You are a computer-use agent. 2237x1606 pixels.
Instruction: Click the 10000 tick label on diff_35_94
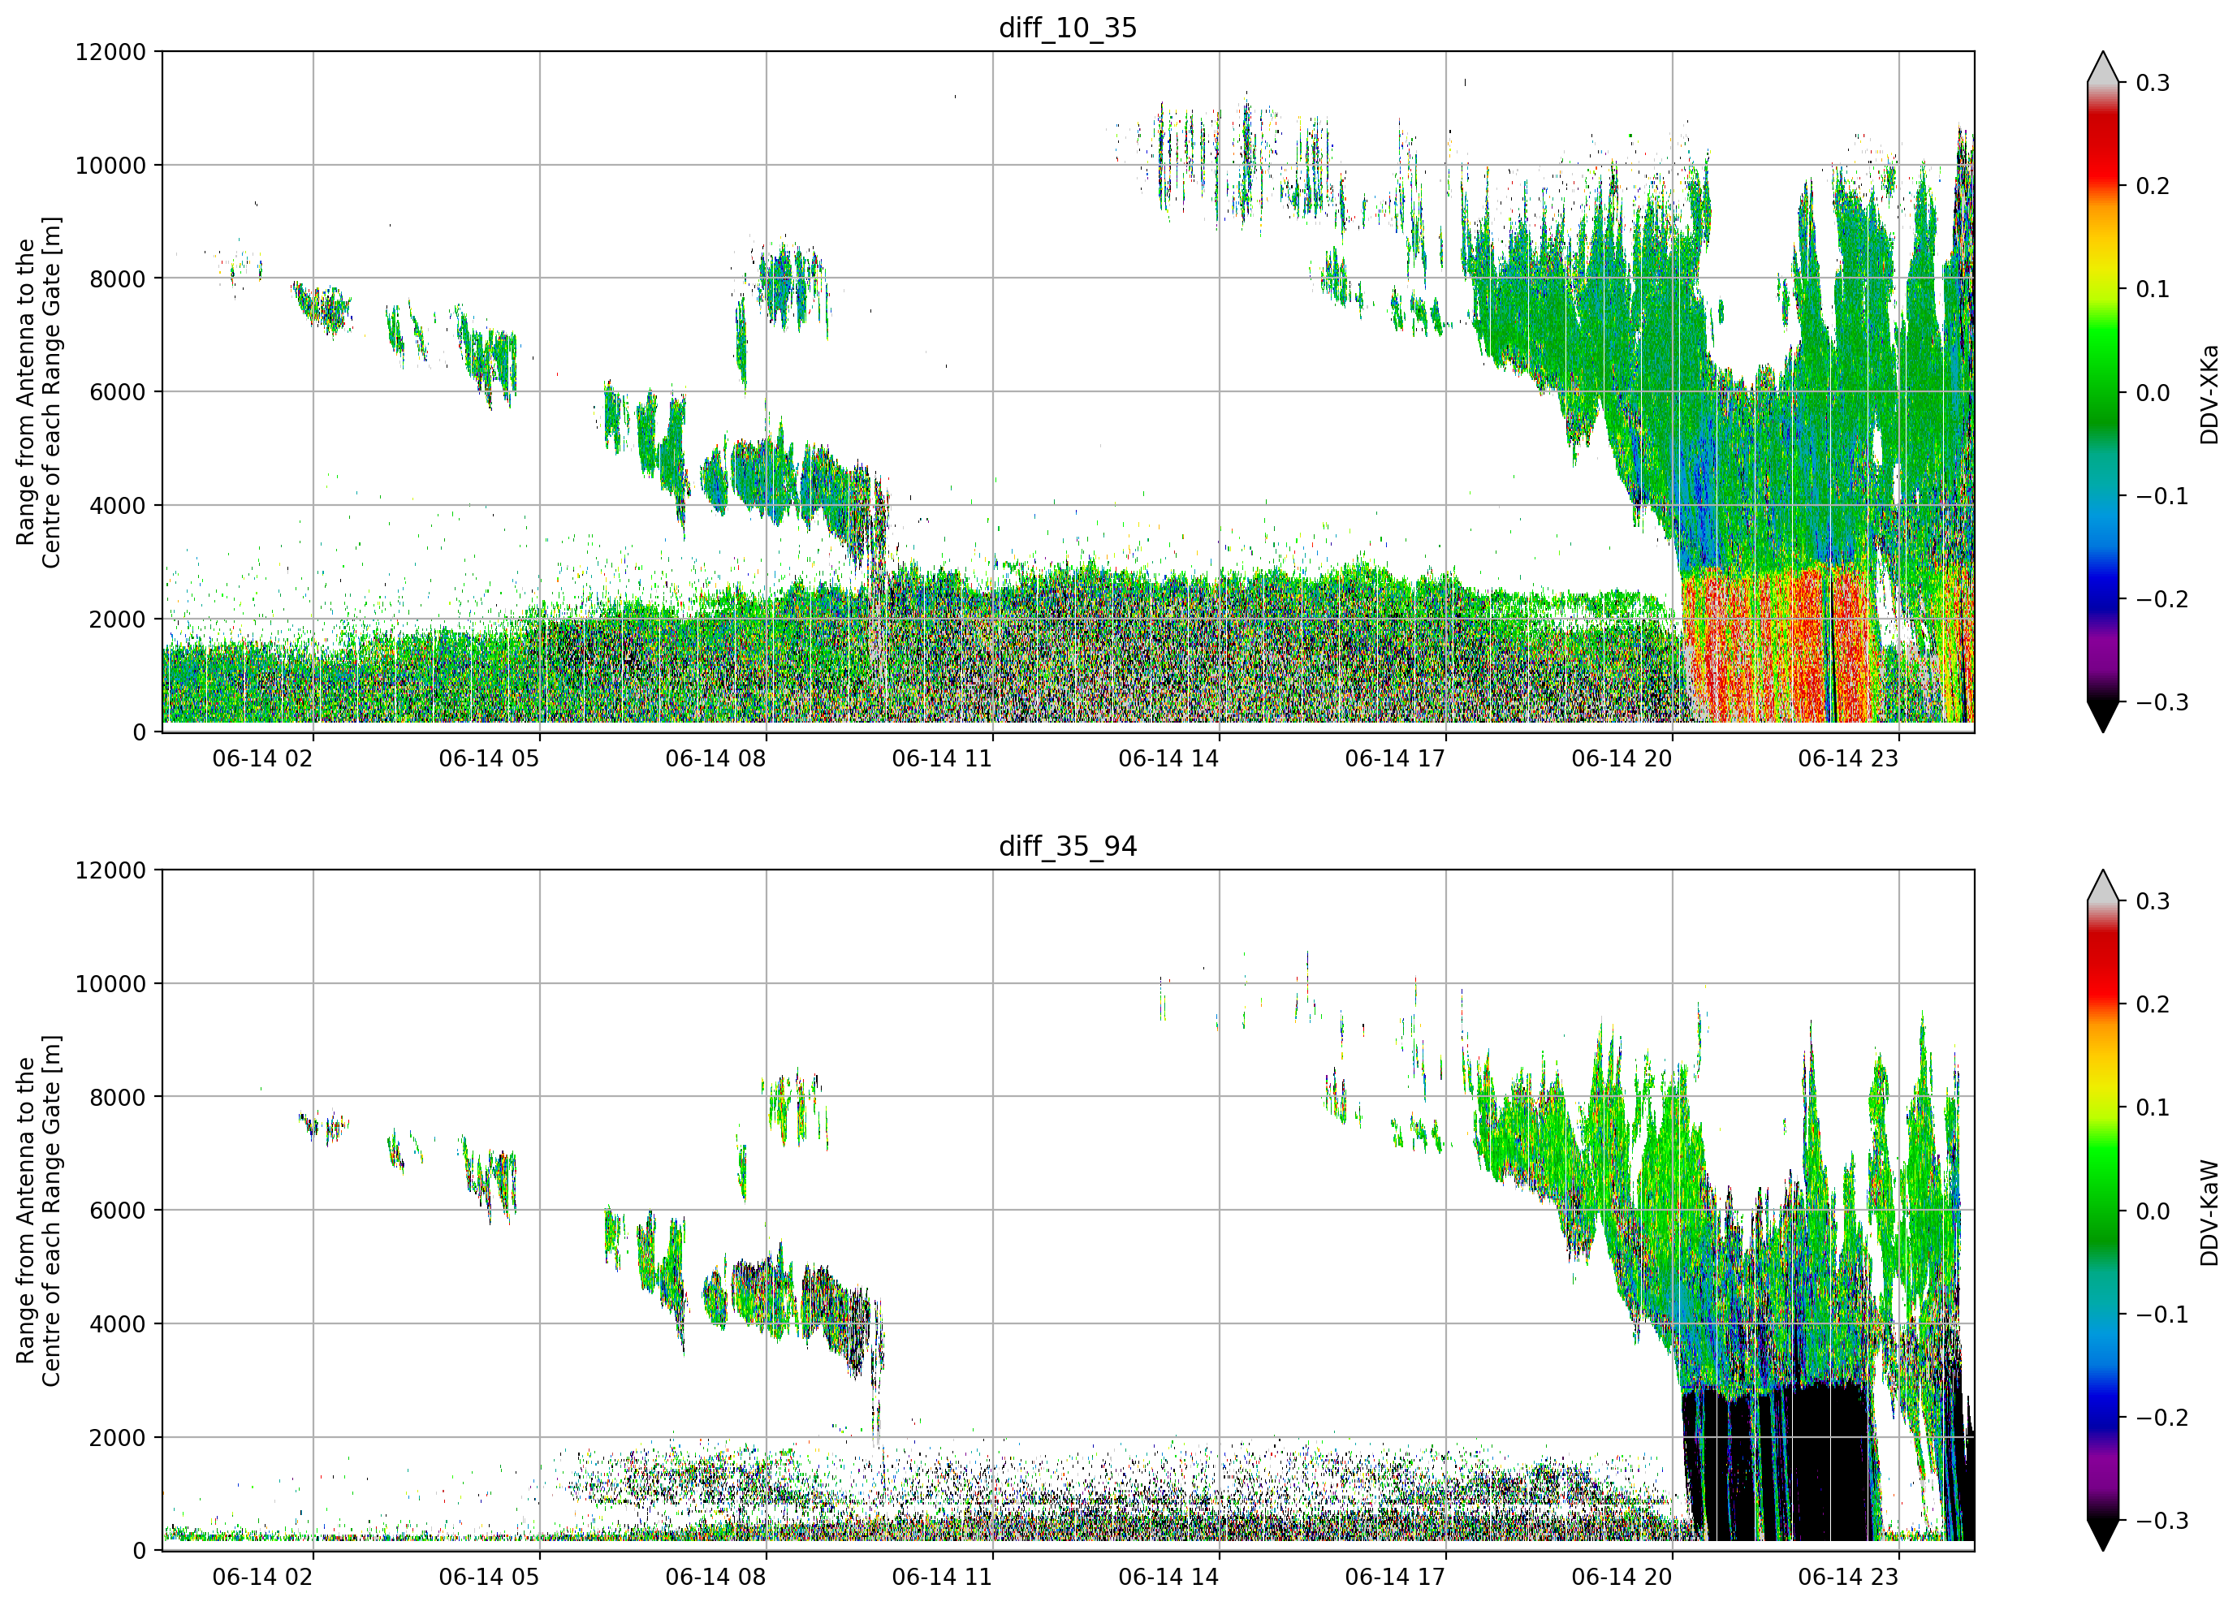[110, 983]
